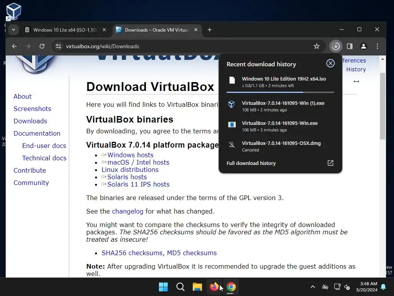Open the Community sidebar link

[31, 183]
